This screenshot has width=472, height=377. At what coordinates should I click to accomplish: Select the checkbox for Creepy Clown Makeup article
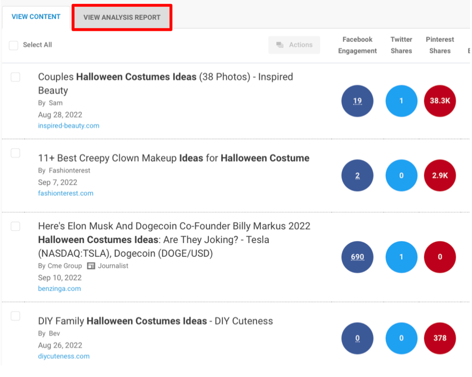click(x=16, y=153)
